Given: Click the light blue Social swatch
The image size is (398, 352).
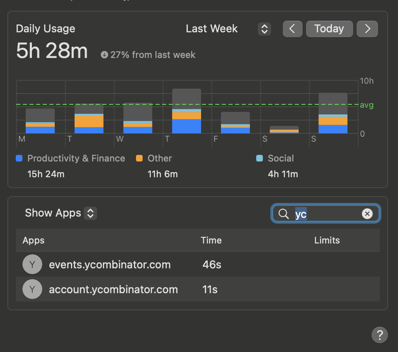Looking at the screenshot, I should tap(260, 158).
